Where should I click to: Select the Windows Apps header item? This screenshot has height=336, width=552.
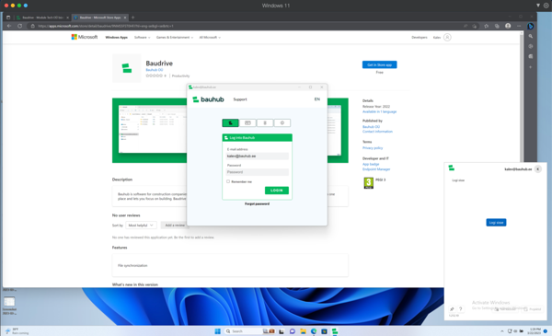click(117, 38)
